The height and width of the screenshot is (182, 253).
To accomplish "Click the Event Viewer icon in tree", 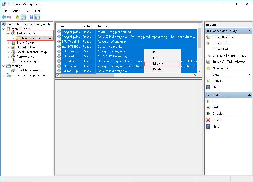I will pos(13,43).
